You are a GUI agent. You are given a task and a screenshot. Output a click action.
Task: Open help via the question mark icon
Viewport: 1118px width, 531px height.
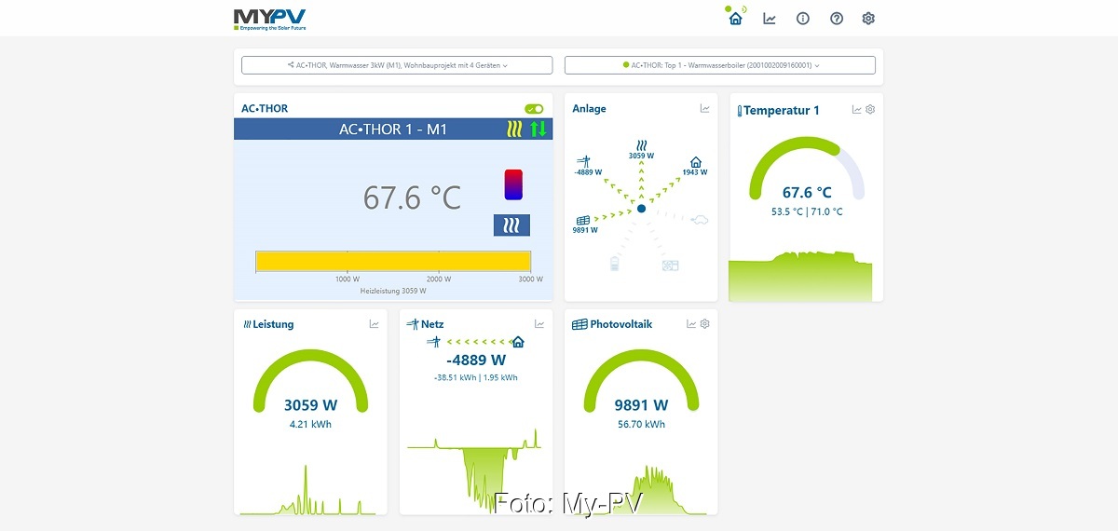coord(837,19)
